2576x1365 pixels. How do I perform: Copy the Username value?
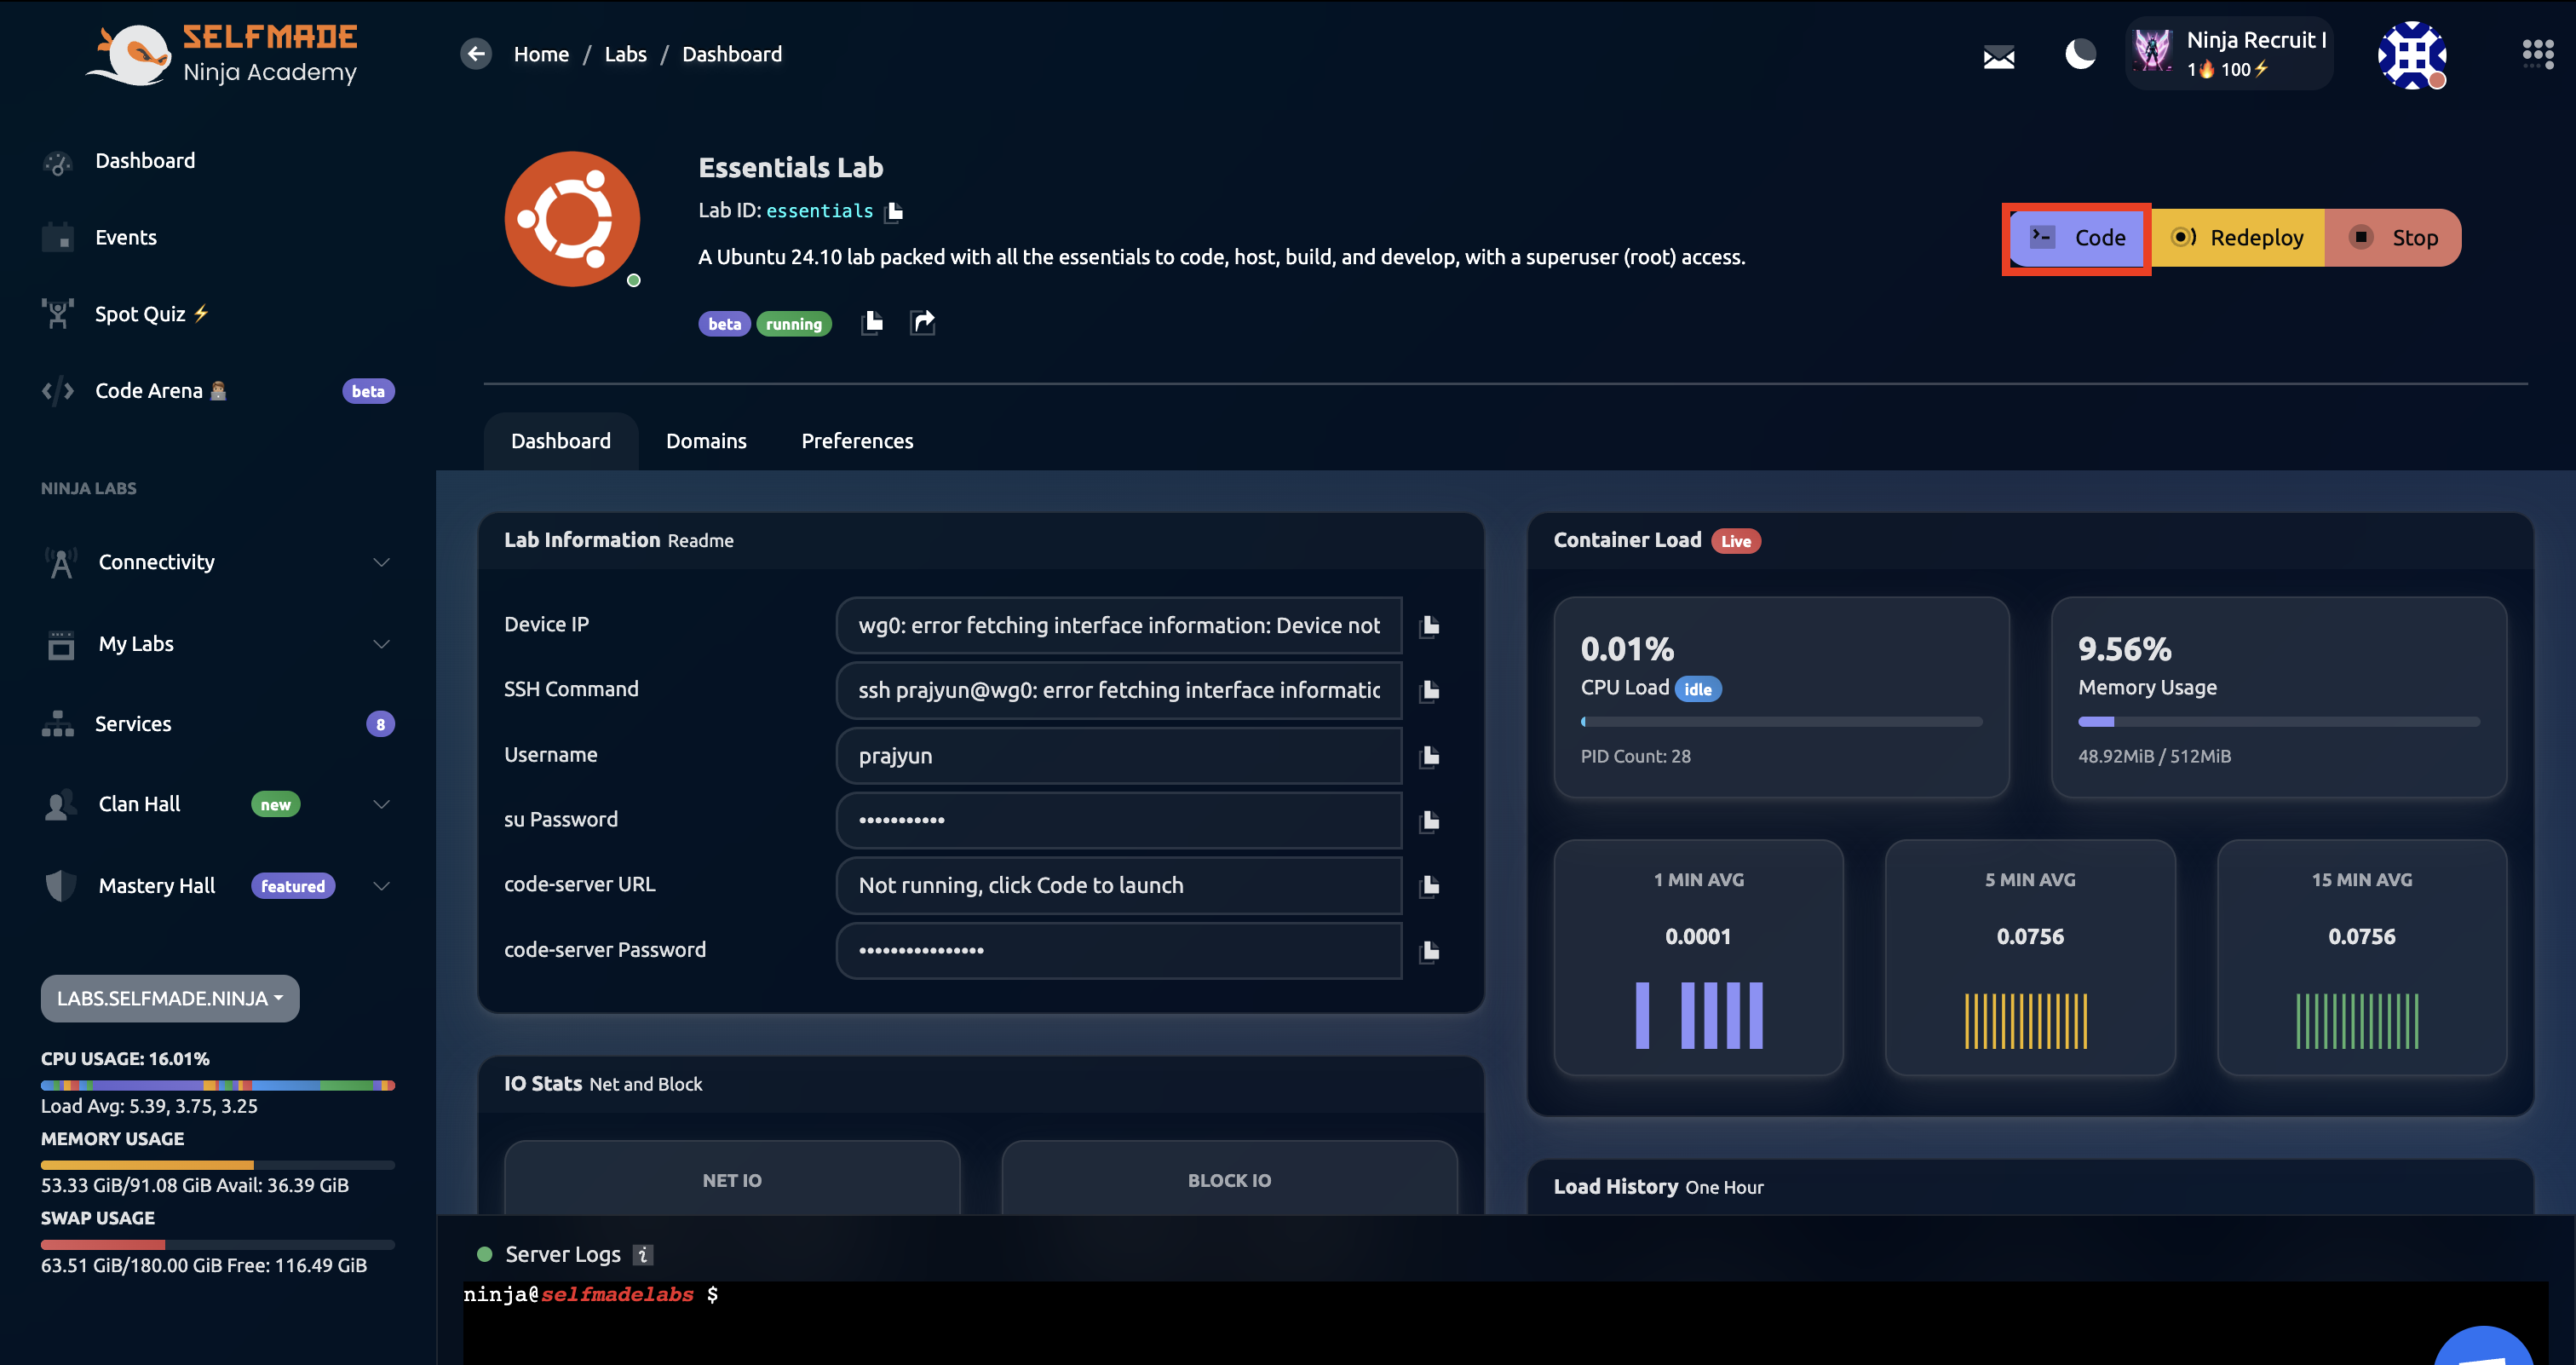click(1430, 756)
